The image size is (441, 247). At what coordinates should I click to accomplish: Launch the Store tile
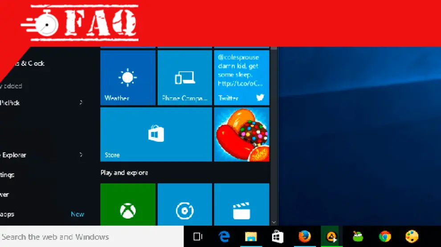coord(156,134)
